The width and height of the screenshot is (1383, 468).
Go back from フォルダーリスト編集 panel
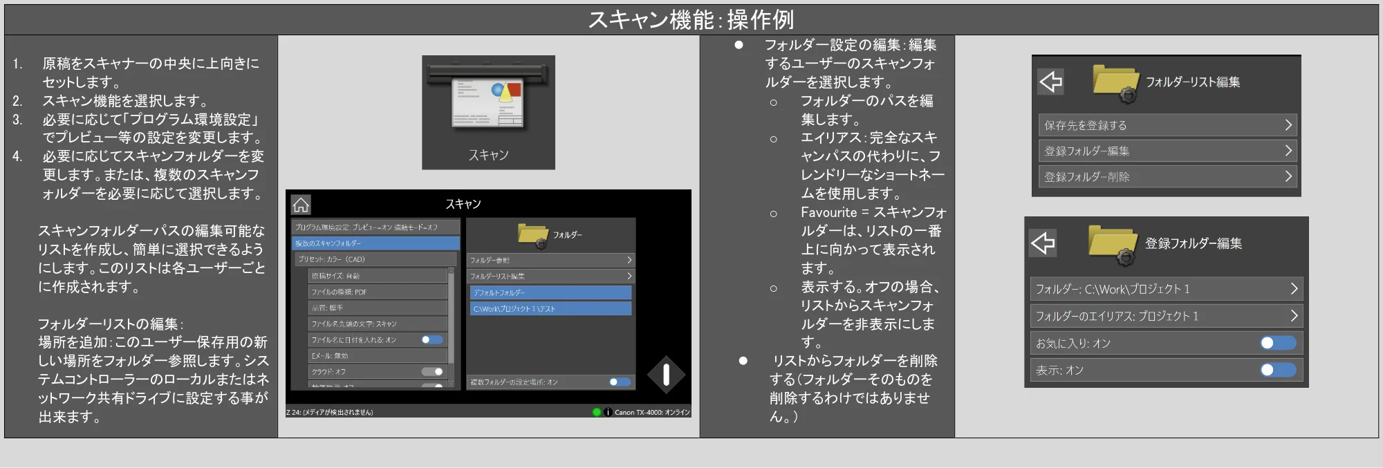(1051, 82)
